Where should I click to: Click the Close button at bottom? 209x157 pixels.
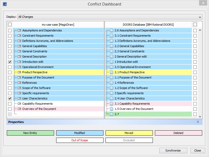pos(198,150)
